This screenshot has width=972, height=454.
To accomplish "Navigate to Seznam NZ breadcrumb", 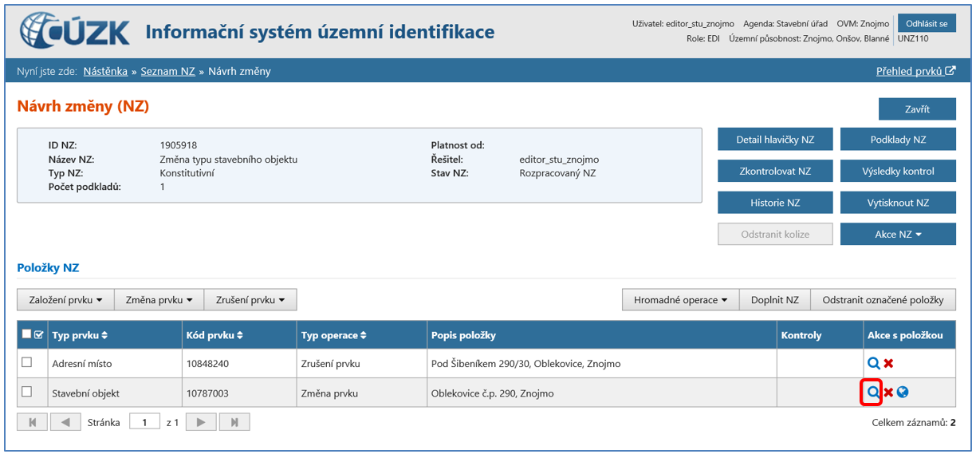I will [x=167, y=71].
